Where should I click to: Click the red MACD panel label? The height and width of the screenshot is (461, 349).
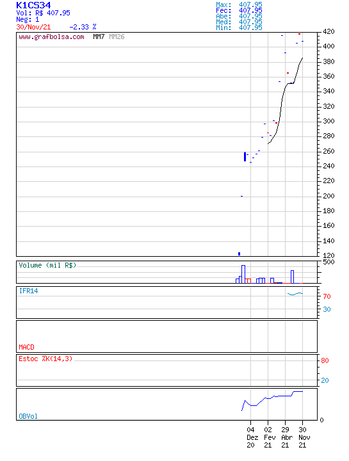point(26,347)
